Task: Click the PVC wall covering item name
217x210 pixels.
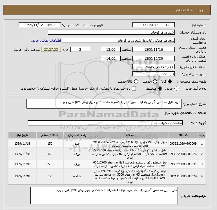Action: tap(130, 144)
